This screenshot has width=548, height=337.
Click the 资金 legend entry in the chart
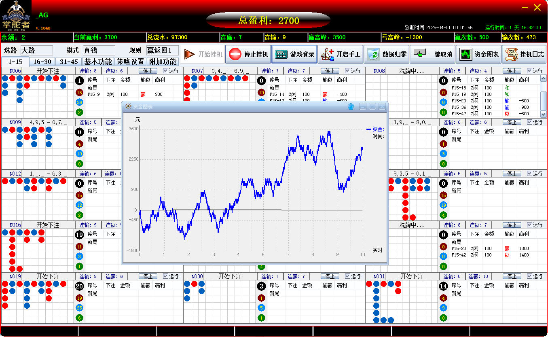tap(375, 129)
